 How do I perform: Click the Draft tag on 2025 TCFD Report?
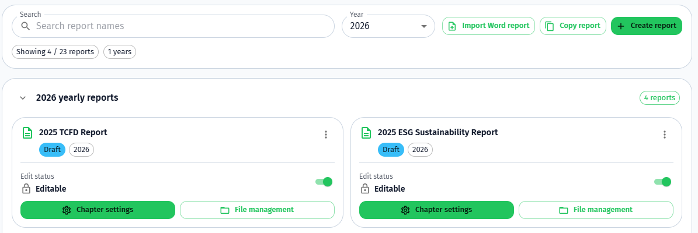pyautogui.click(x=52, y=150)
